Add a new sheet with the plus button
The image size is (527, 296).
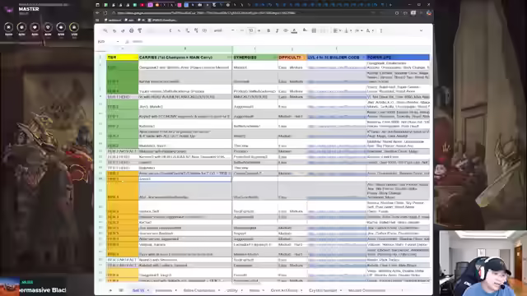tap(110, 290)
